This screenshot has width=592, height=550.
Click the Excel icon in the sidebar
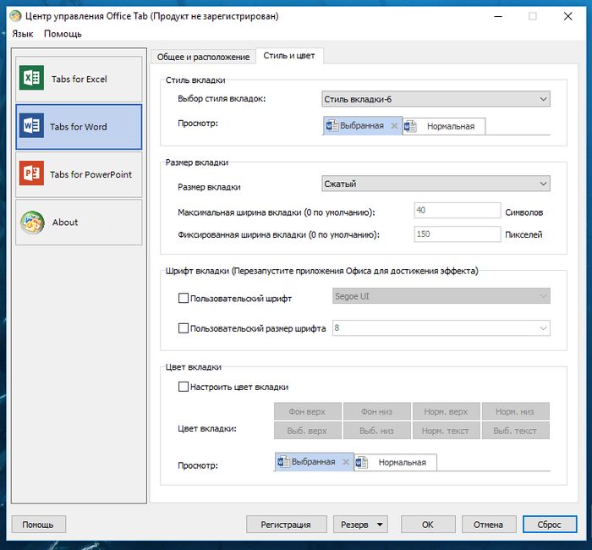(x=32, y=78)
